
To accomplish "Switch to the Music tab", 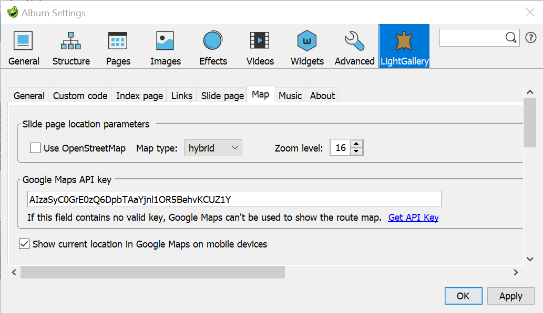I will [290, 95].
